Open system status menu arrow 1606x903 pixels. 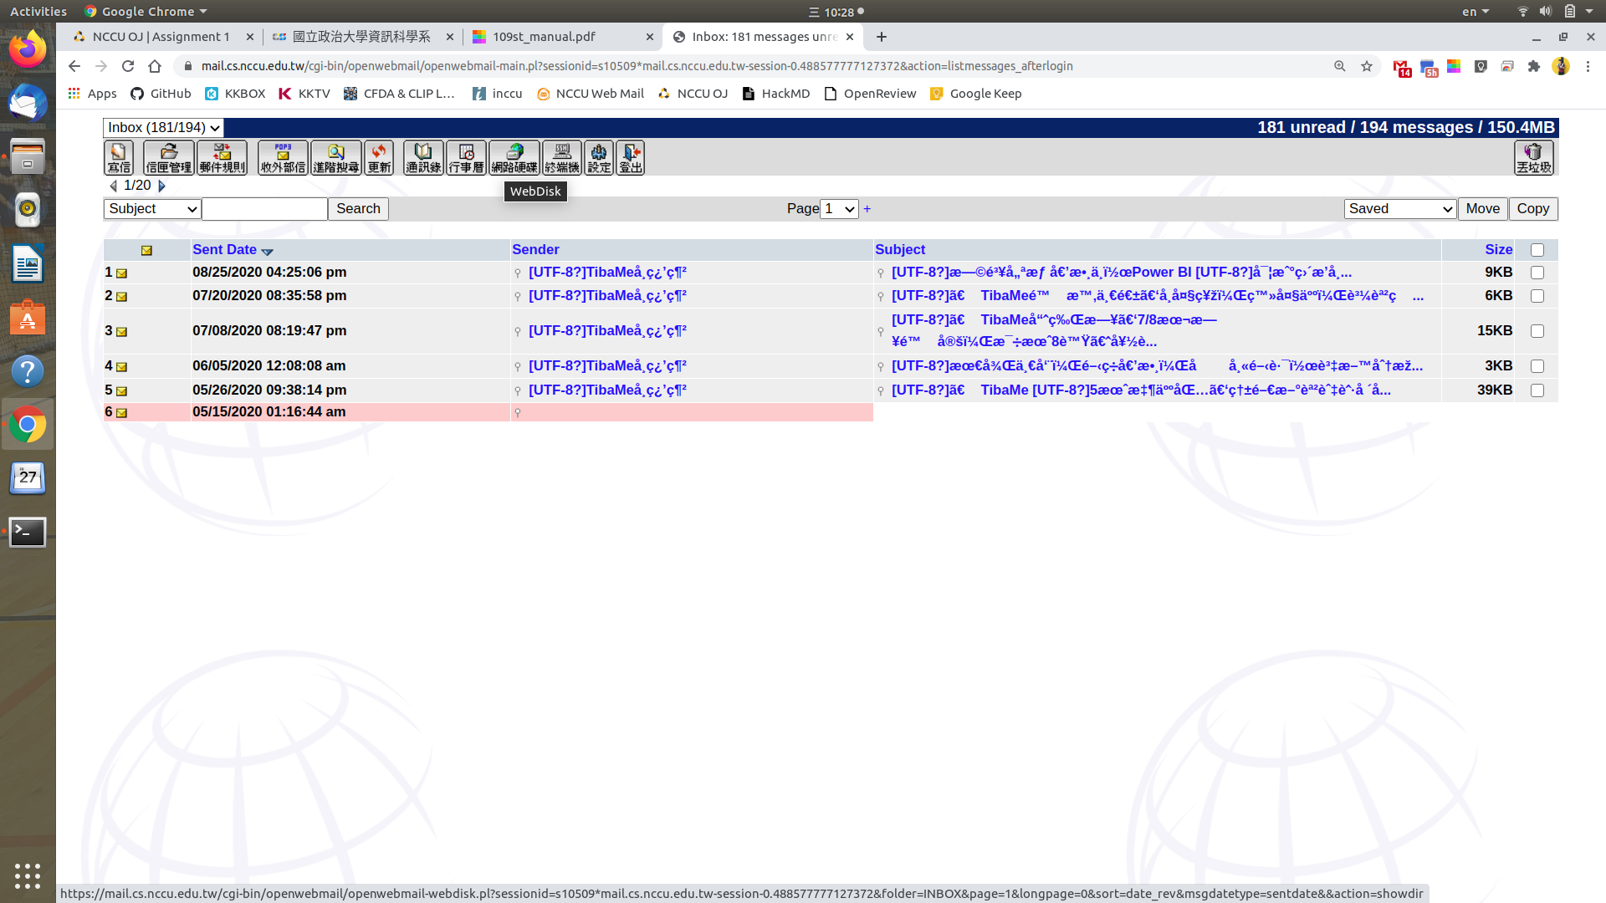(1589, 12)
